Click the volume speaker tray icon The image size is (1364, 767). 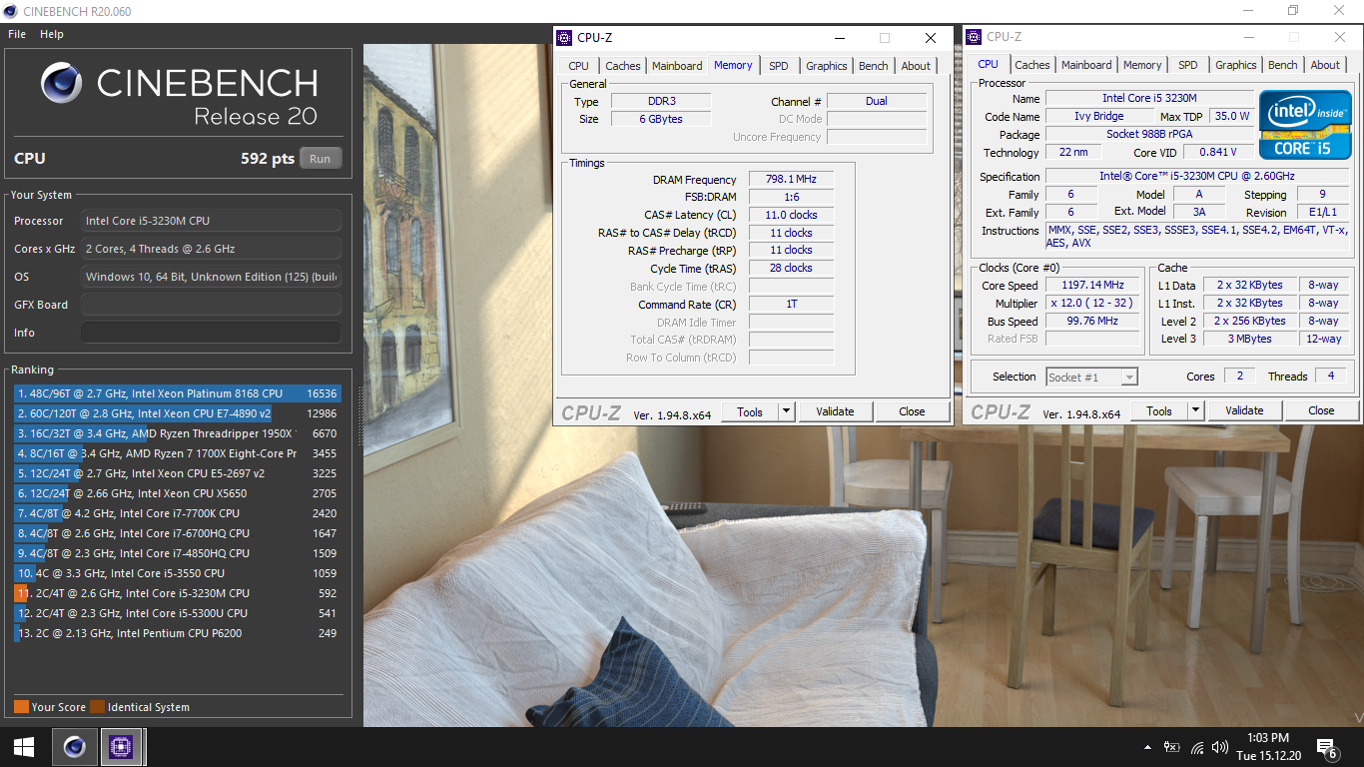coord(1219,747)
